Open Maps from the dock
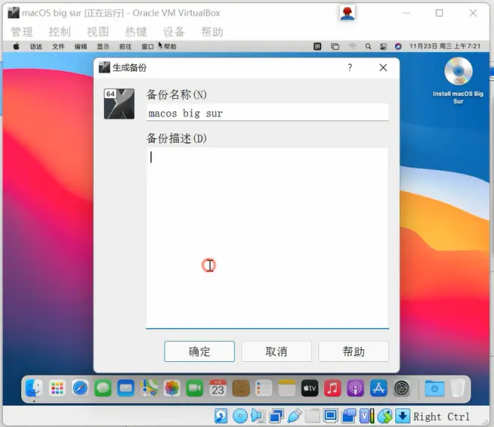The height and width of the screenshot is (427, 494). tap(149, 388)
